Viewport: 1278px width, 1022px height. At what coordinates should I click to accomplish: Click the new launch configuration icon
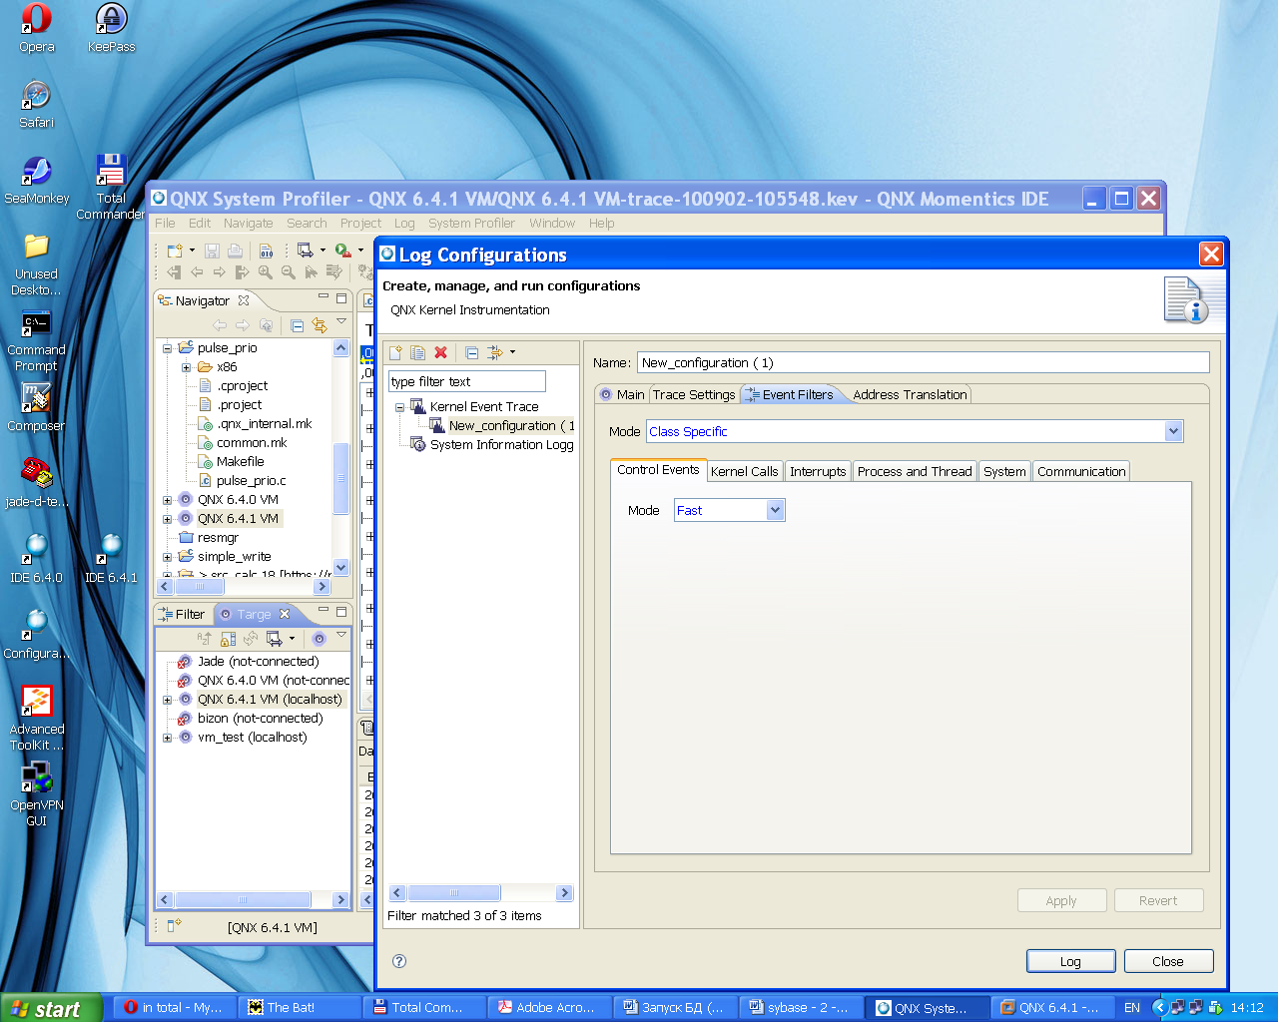click(x=395, y=352)
